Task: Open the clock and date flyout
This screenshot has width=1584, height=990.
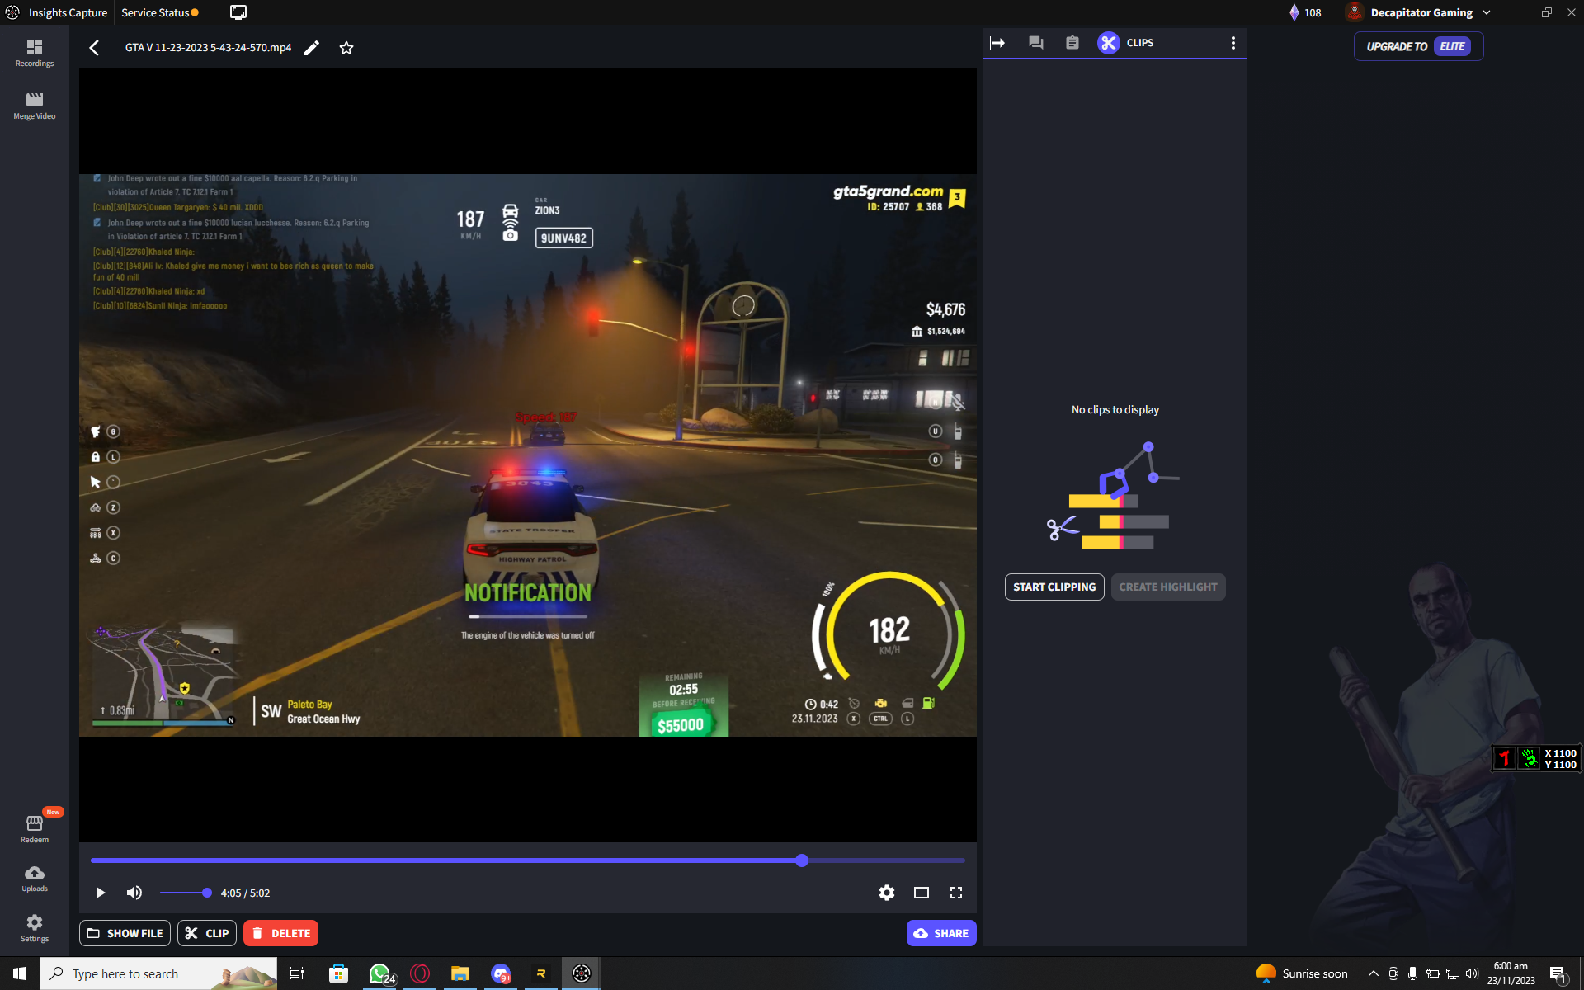Action: point(1511,973)
